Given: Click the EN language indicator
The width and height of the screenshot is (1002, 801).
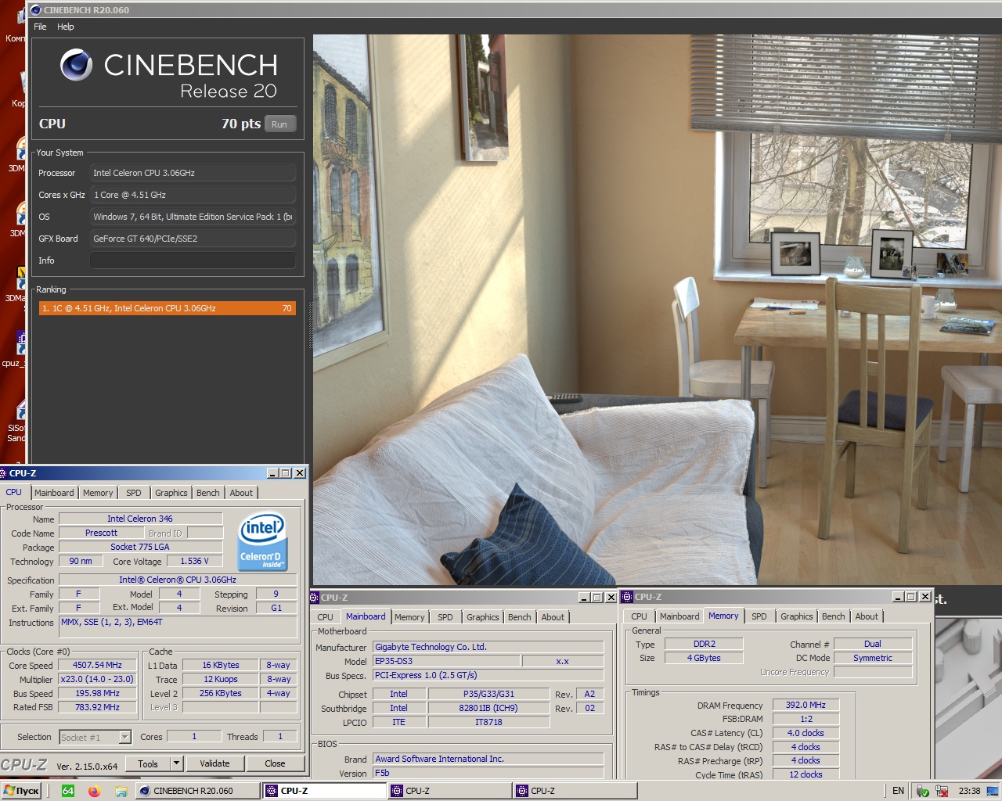Looking at the screenshot, I should tap(898, 791).
